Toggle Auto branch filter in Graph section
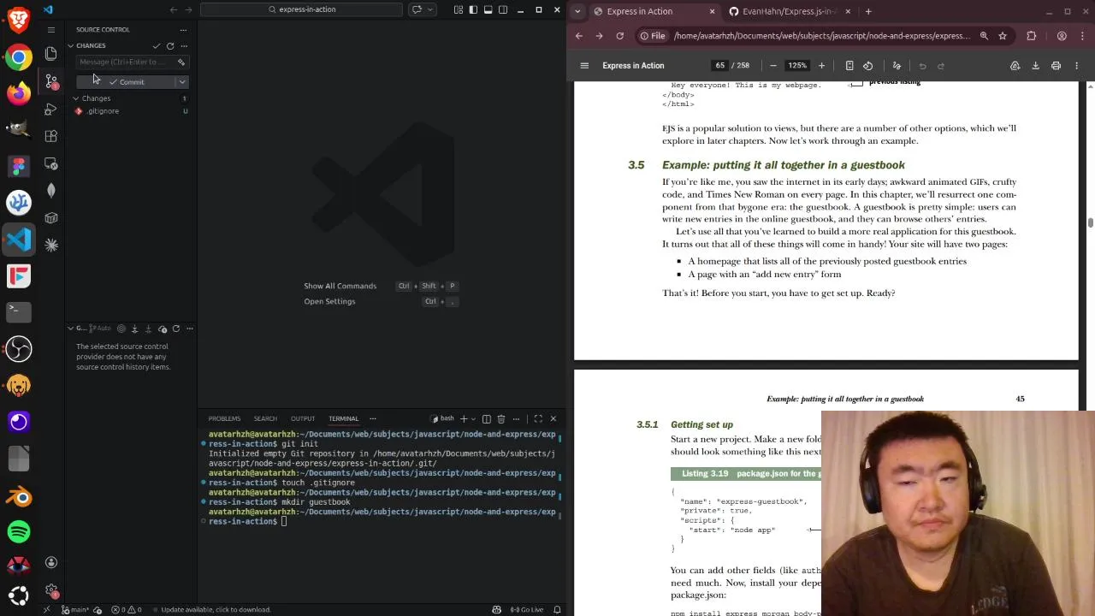The height and width of the screenshot is (616, 1095). tap(102, 329)
